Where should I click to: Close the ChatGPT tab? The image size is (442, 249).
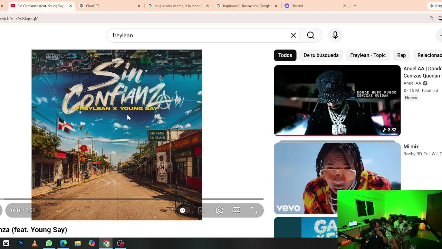tap(139, 6)
